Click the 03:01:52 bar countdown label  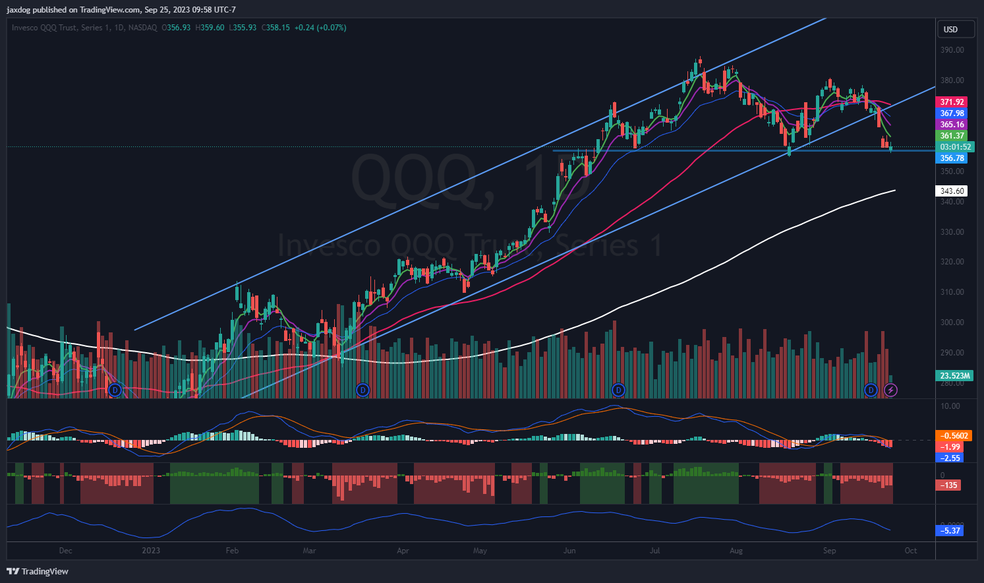click(x=954, y=147)
